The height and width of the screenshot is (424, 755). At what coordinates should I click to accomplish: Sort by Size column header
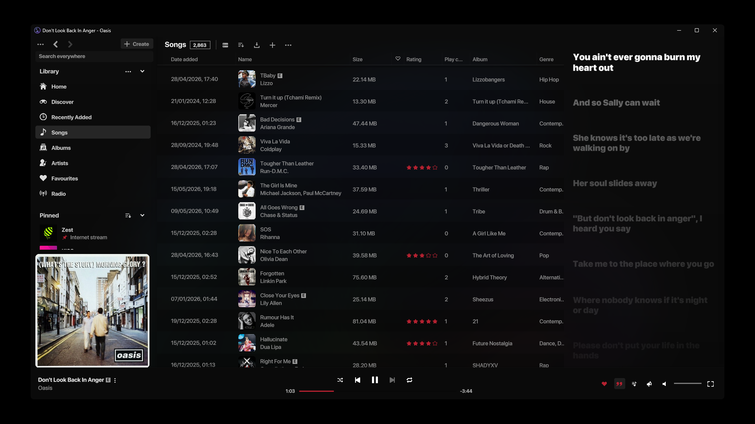tap(357, 59)
